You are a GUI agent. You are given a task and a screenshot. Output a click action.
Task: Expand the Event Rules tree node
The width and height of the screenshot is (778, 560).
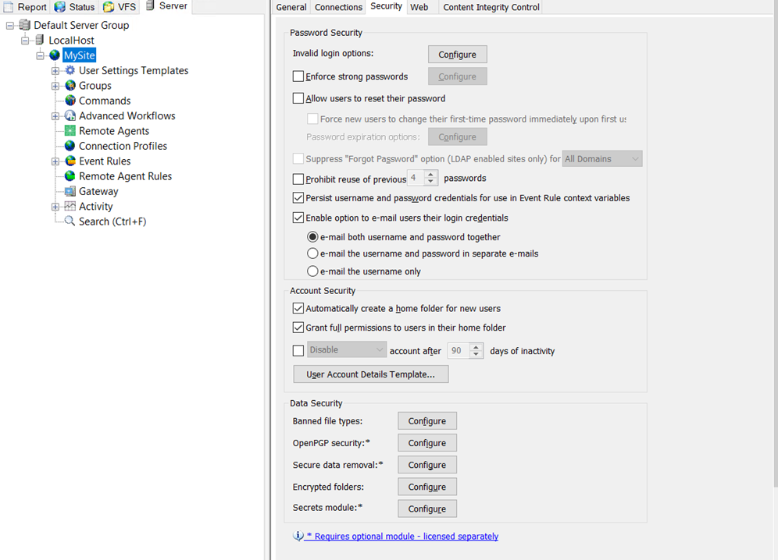55,161
